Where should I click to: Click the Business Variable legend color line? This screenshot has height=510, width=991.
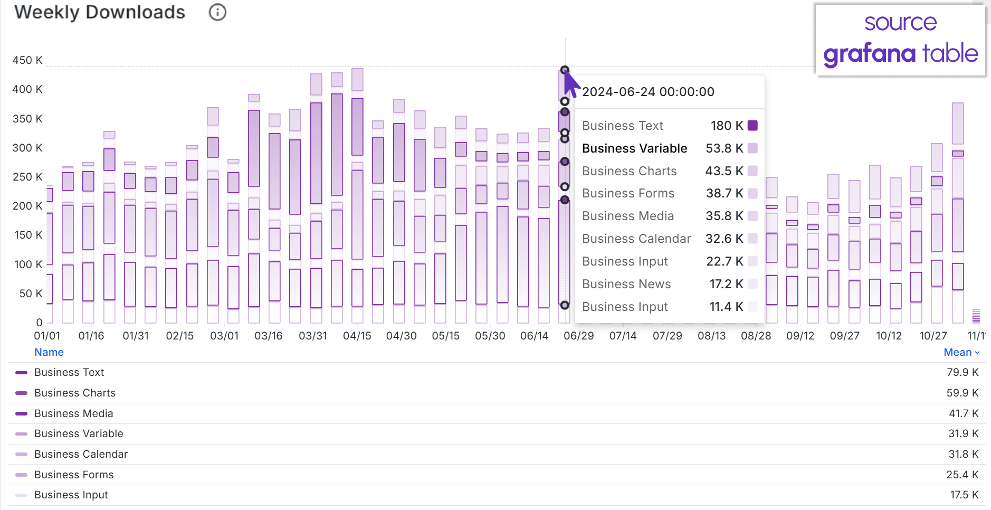(x=22, y=434)
